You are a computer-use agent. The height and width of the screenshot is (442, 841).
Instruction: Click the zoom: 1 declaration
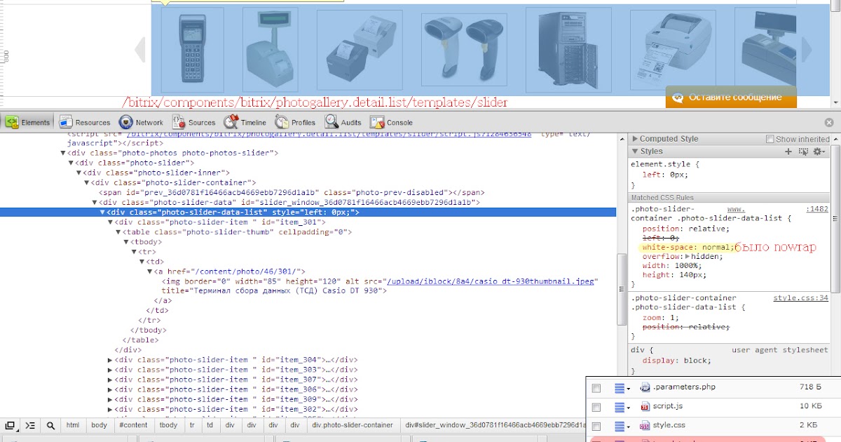(x=660, y=318)
